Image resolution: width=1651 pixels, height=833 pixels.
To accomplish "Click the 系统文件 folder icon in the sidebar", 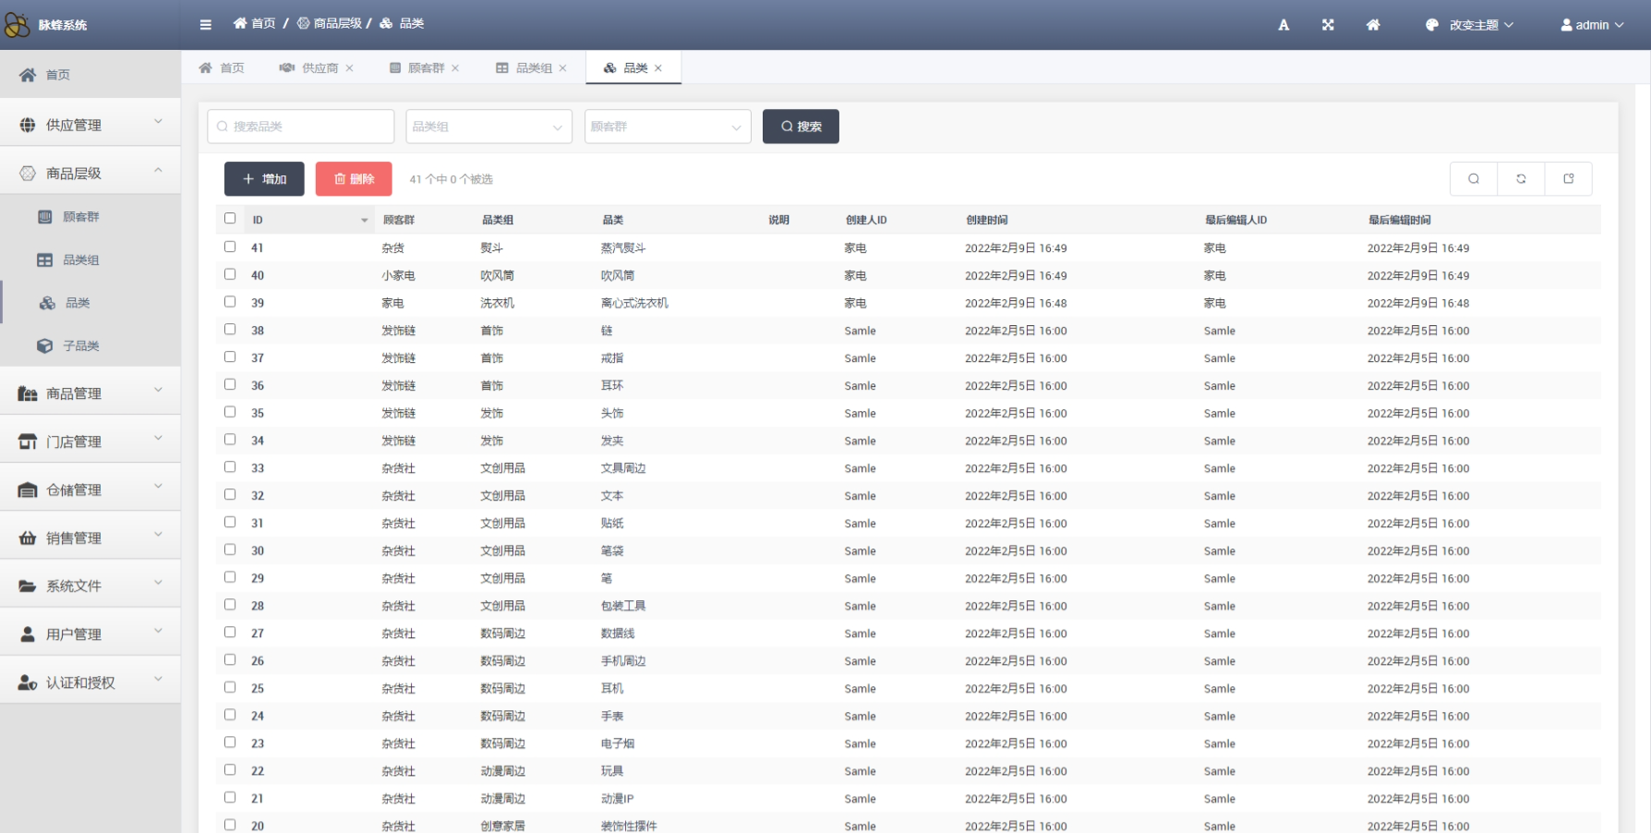I will coord(28,586).
